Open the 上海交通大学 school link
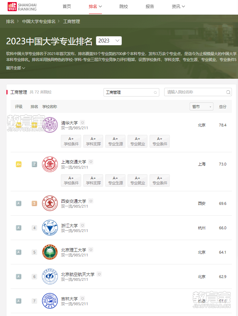 pos(74,162)
